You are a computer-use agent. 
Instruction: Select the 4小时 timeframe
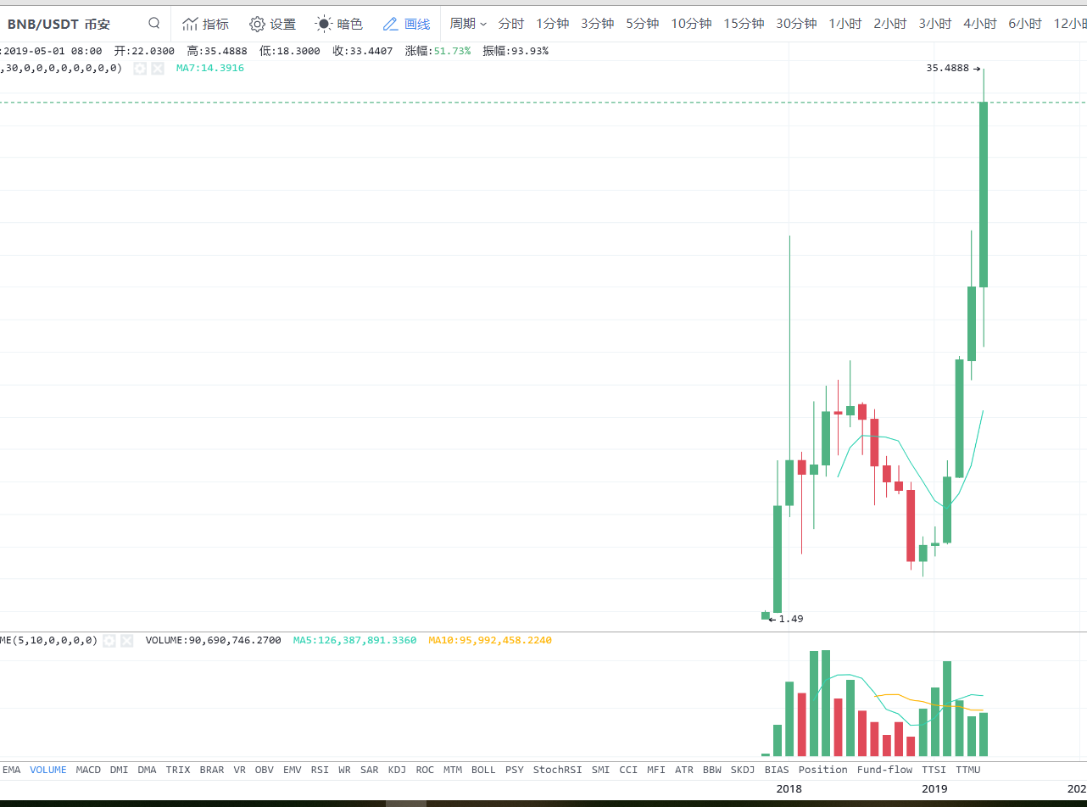coord(980,24)
